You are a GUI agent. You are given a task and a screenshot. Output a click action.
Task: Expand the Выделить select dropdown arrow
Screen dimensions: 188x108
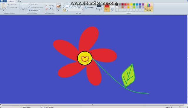pyautogui.click(x=24, y=11)
